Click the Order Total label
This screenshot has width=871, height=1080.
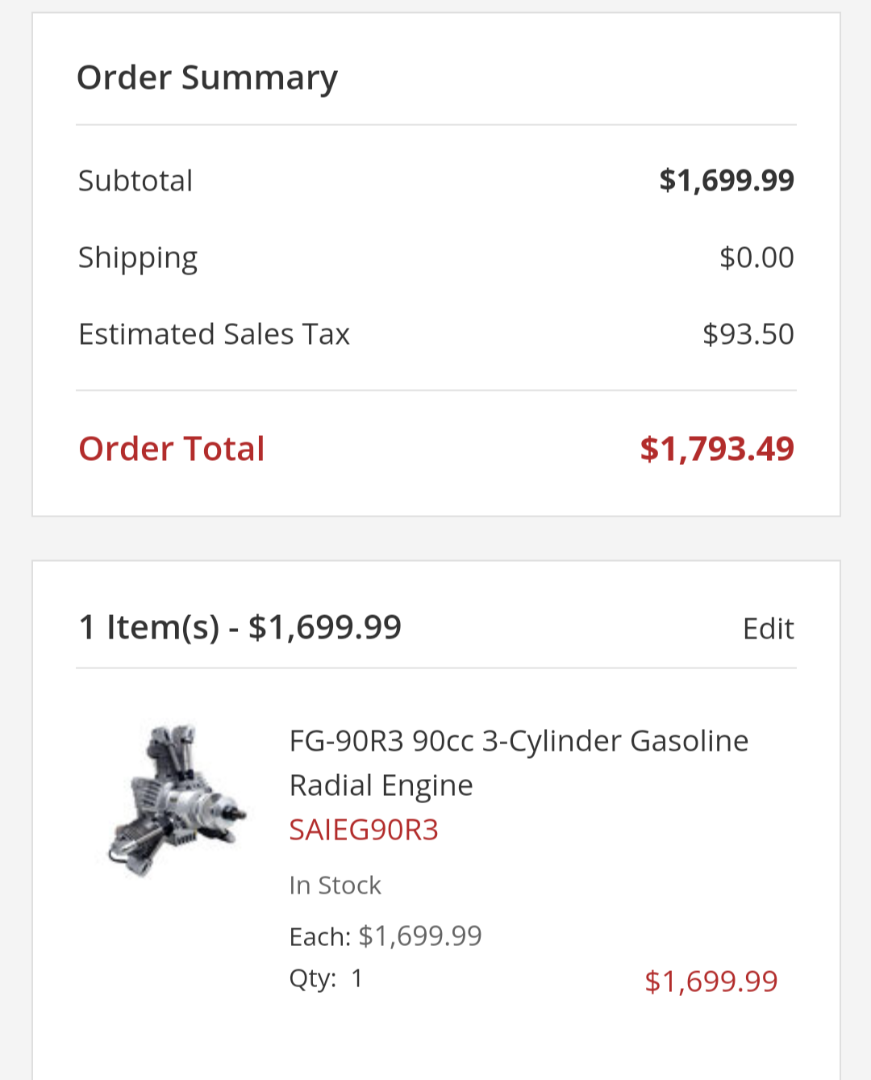click(171, 449)
